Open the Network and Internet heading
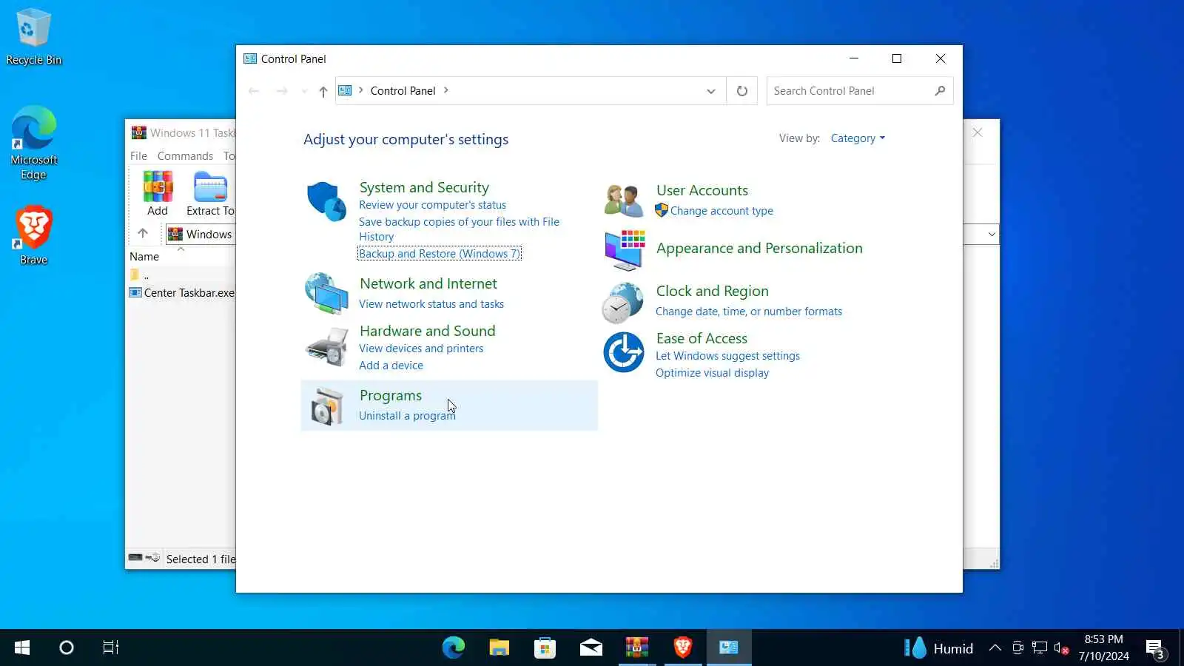This screenshot has width=1184, height=666. pos(428,283)
